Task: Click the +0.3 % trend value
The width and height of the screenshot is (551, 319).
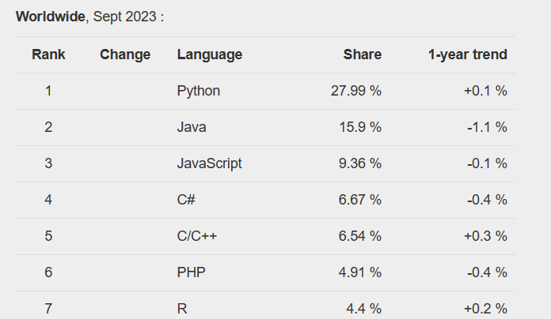Action: [x=485, y=236]
